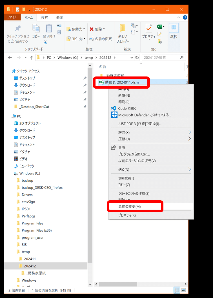Screen dimensions: 213x298
Task: Click the 202412の検索 search box
Action: click(x=164, y=58)
